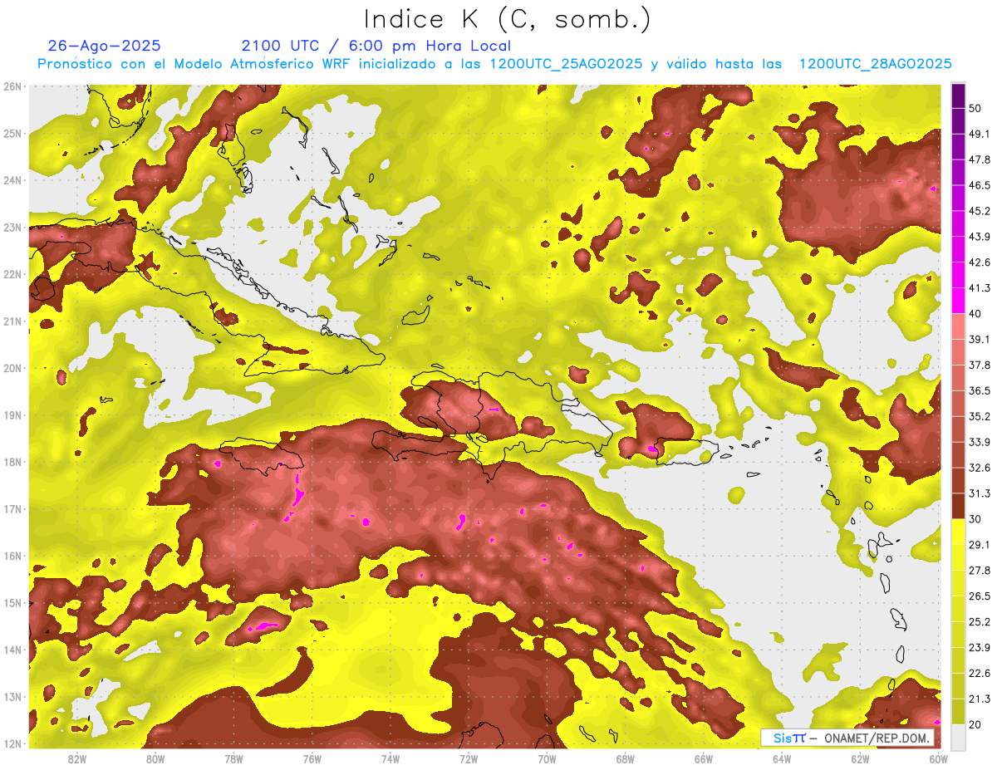Click the latitude axis label '24N'
The height and width of the screenshot is (770, 997).
click(x=12, y=180)
